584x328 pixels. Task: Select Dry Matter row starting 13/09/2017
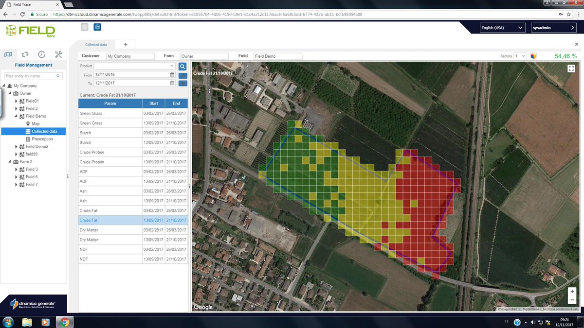coord(133,240)
